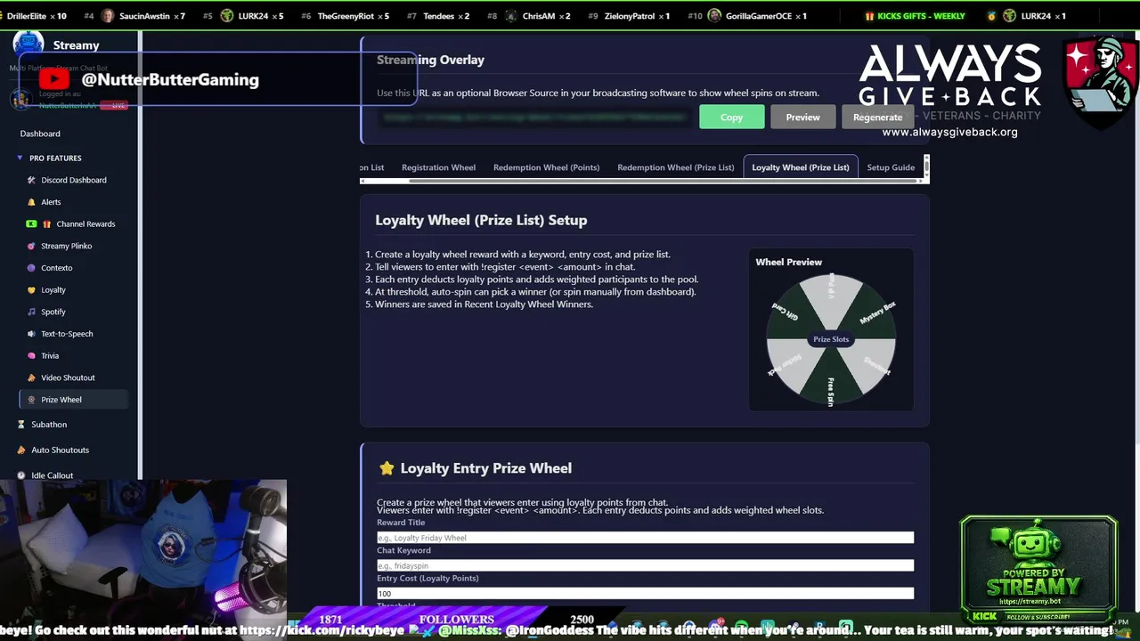Image resolution: width=1140 pixels, height=641 pixels.
Task: Open the Discord Dashboard tools icon
Action: click(x=31, y=180)
